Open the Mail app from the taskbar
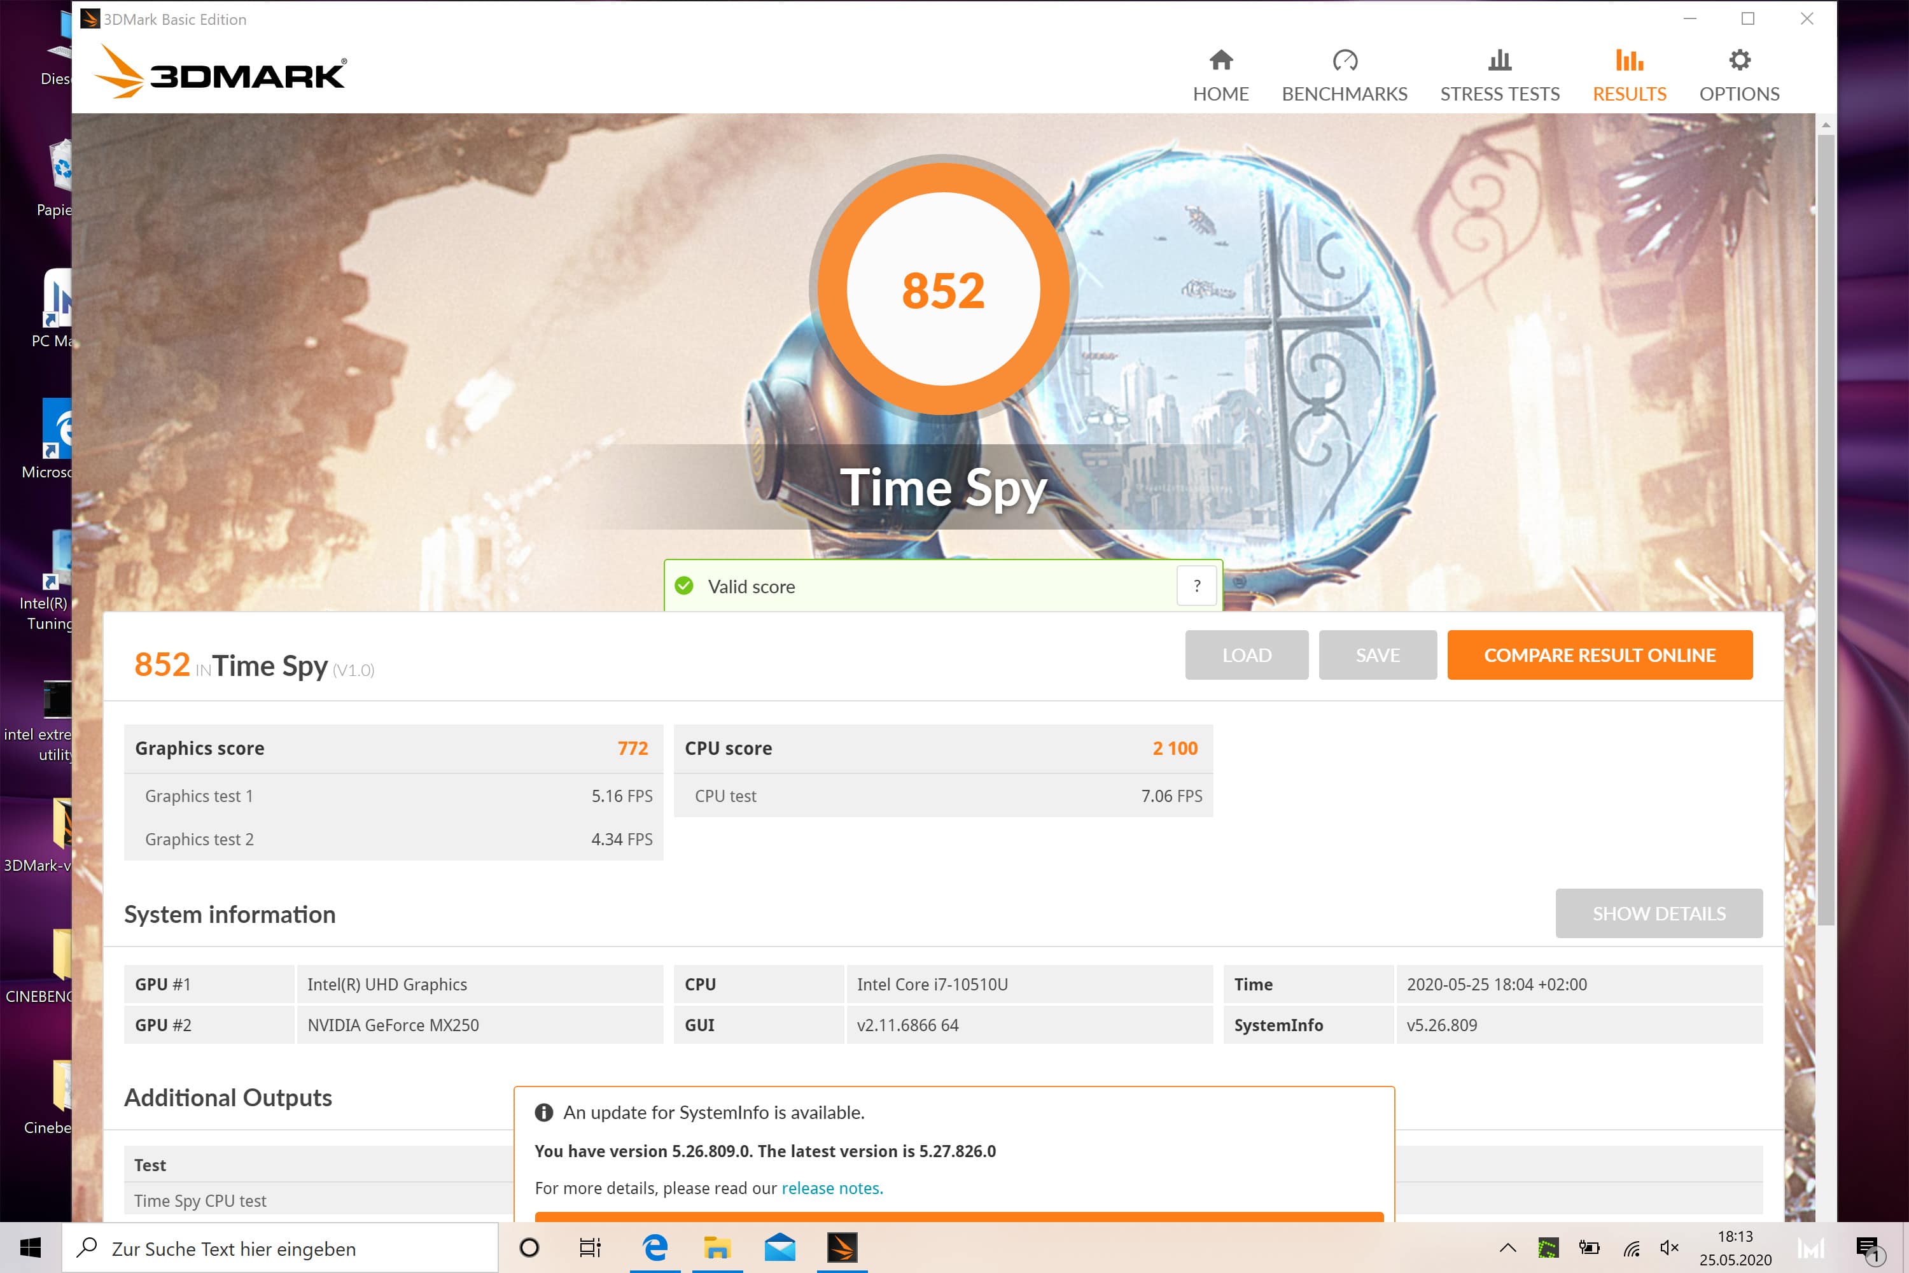 coord(780,1248)
